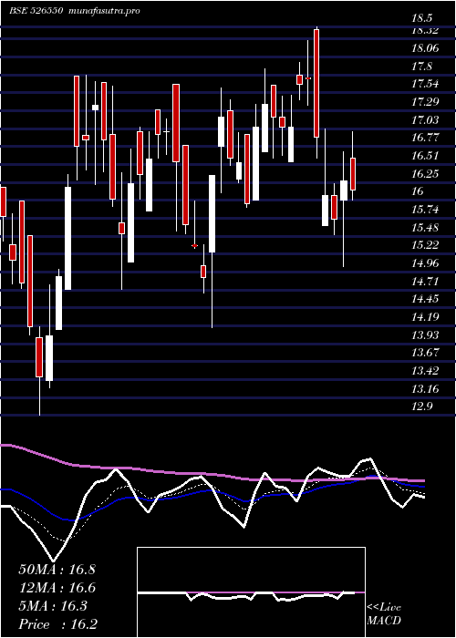The height and width of the screenshot is (638, 456).
Task: Select the 15.22 price axis label
Action: pyautogui.click(x=426, y=245)
